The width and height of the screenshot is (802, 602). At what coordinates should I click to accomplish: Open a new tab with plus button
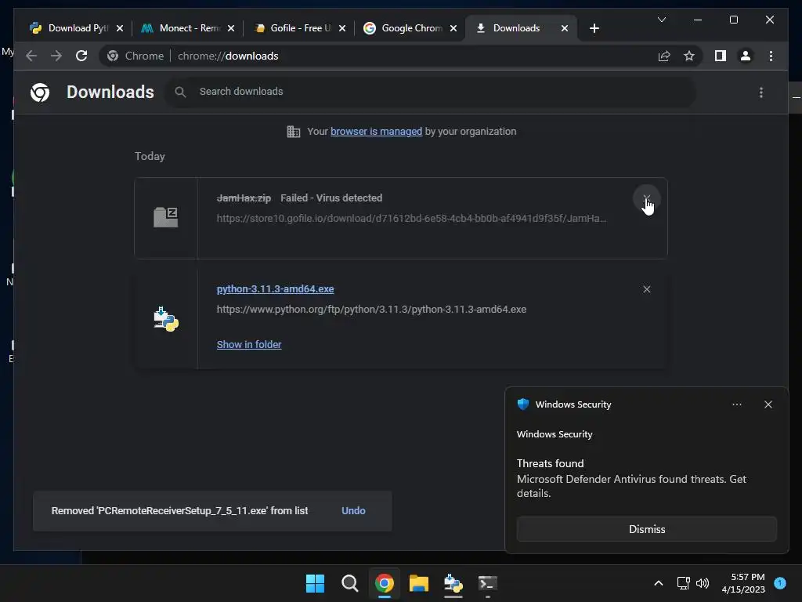(x=594, y=28)
